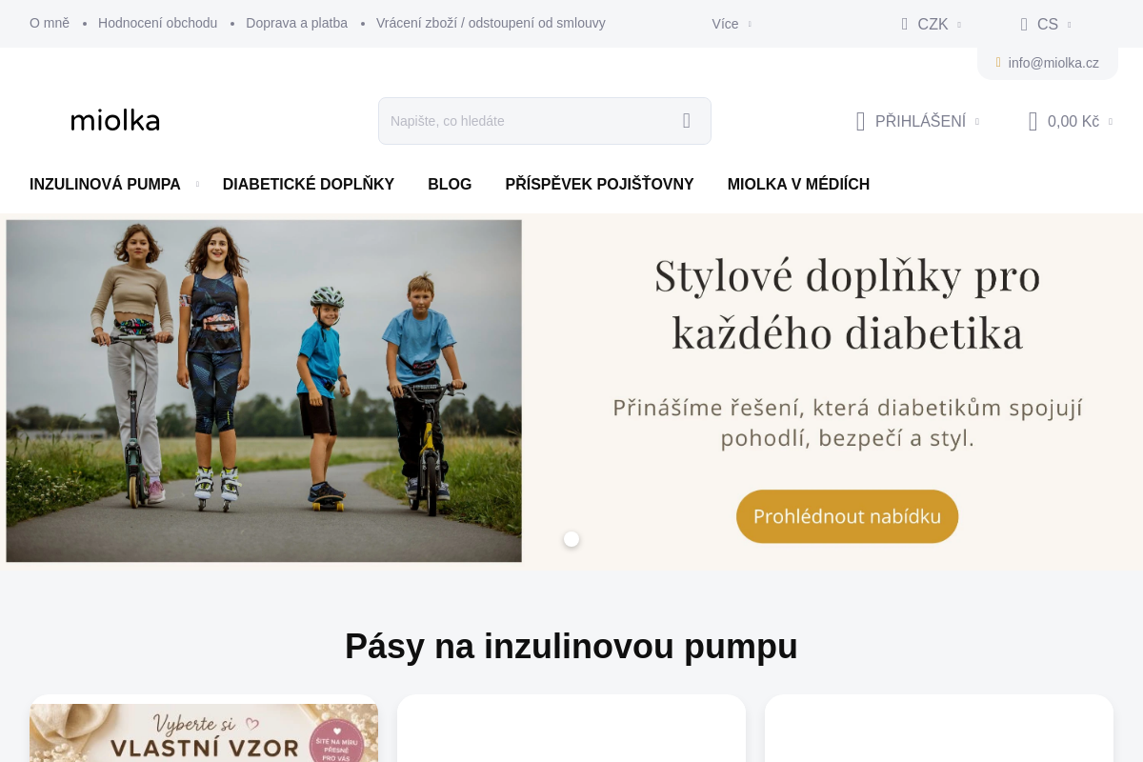1143x762 pixels.
Task: Click the banner photo of kids outdoors
Action: [264, 391]
